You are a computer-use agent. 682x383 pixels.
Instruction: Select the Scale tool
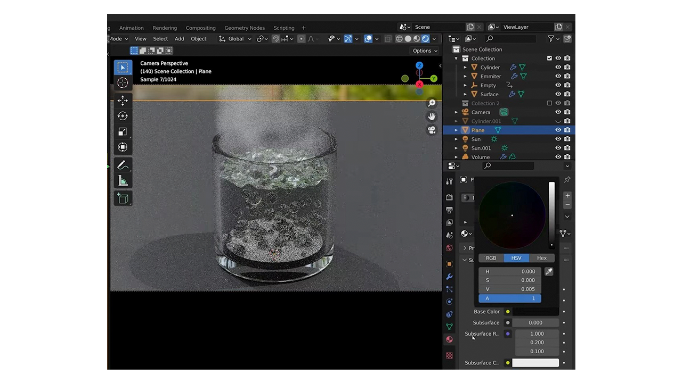tap(123, 131)
